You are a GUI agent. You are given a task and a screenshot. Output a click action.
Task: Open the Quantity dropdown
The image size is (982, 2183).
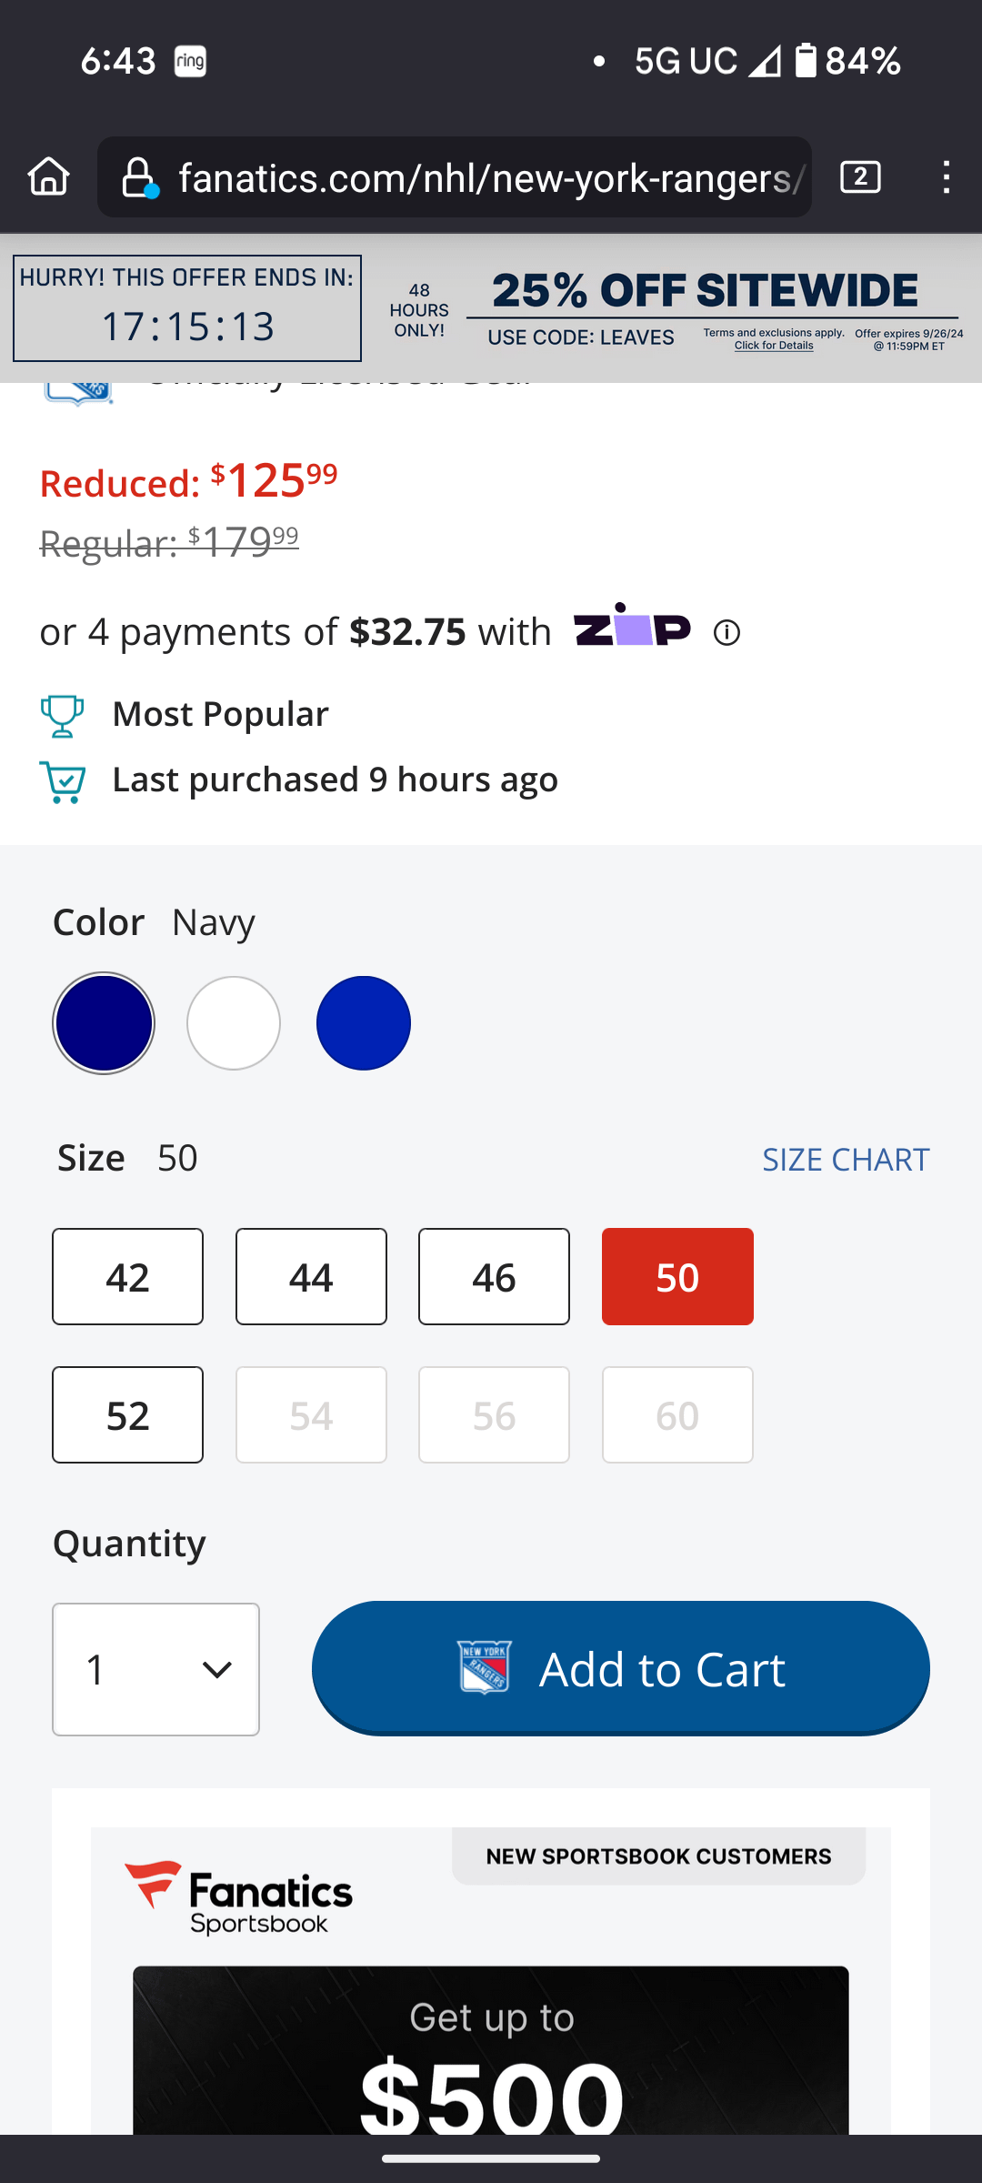tap(155, 1669)
